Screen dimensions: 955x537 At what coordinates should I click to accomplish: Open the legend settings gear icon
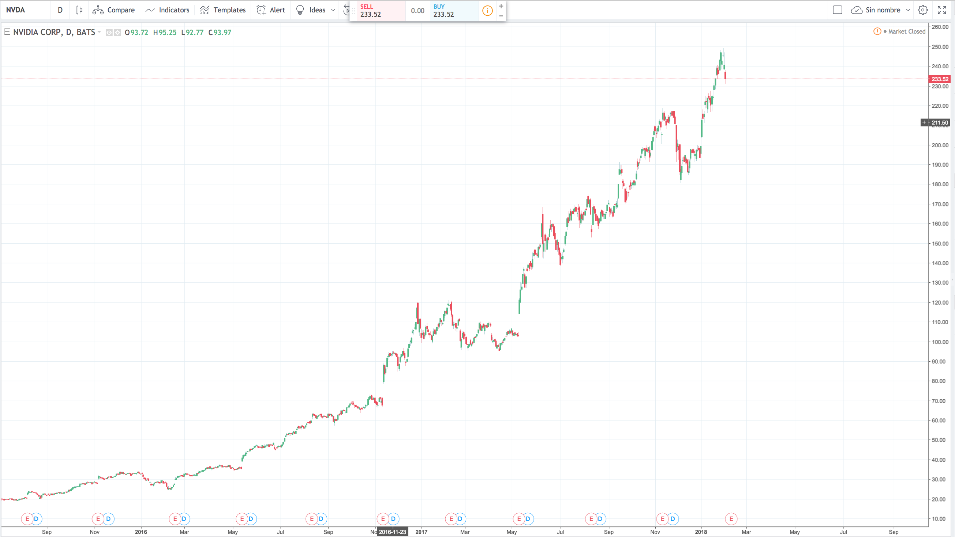[117, 33]
